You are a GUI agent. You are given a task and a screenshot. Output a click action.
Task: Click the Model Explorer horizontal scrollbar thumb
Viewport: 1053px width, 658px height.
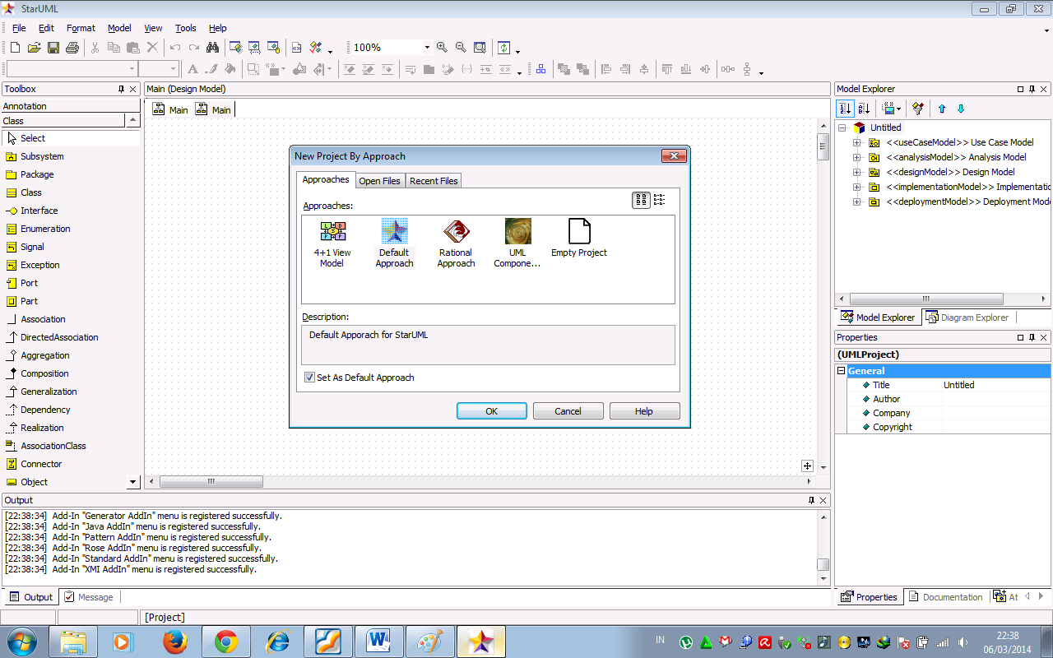click(926, 299)
